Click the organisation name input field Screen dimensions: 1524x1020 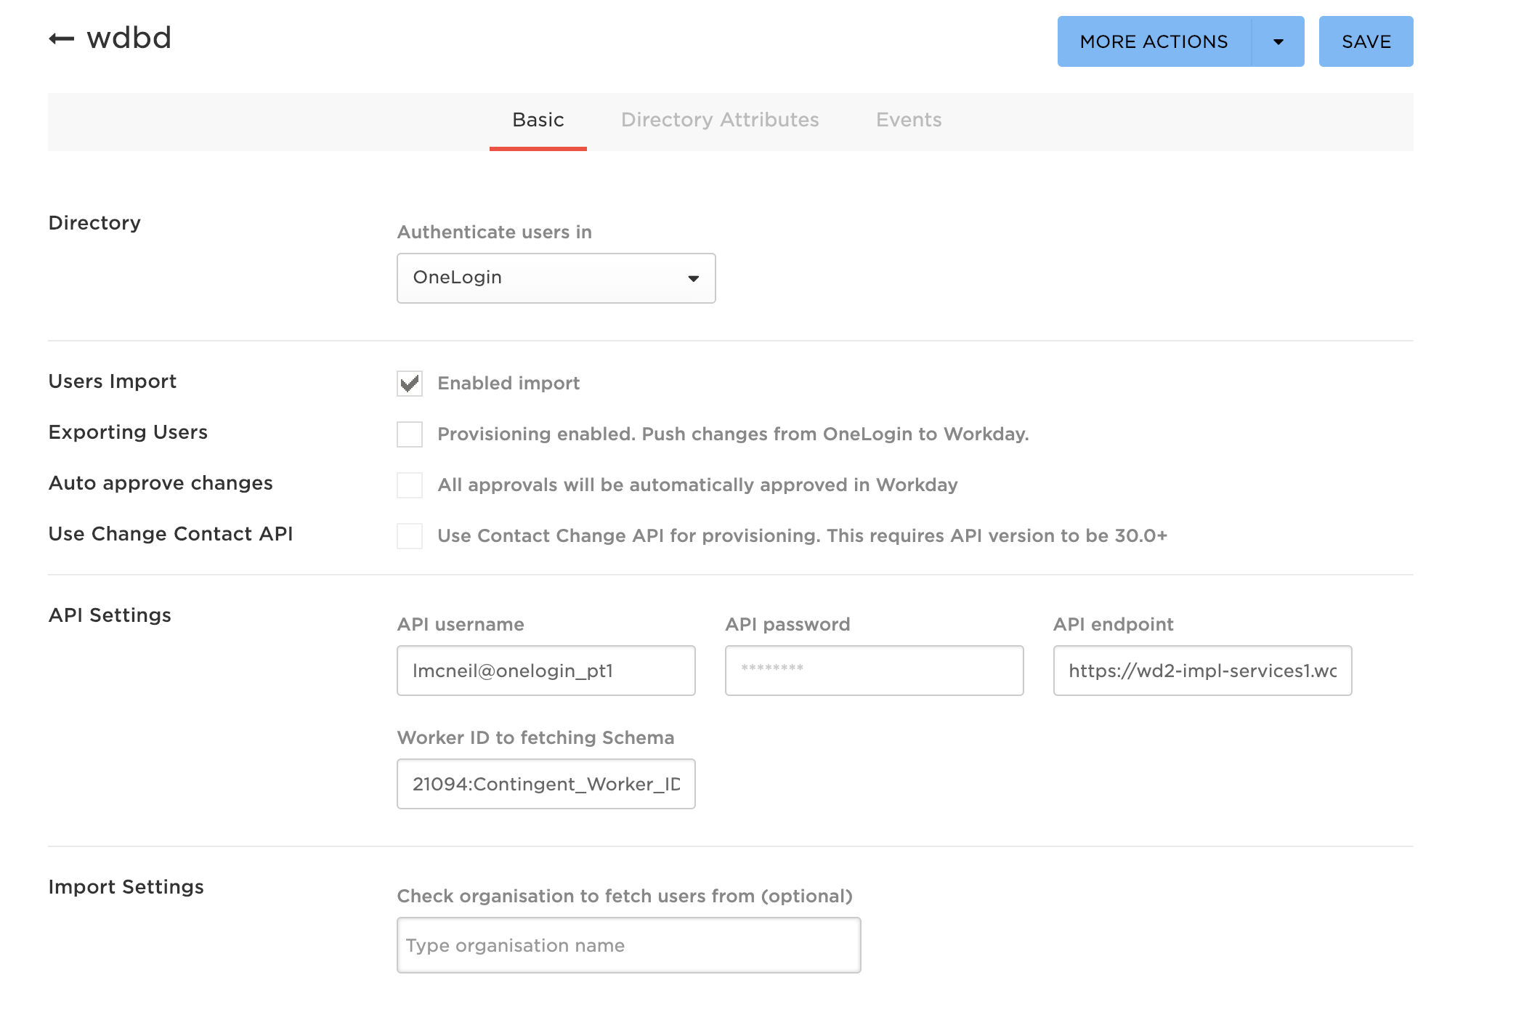pyautogui.click(x=628, y=945)
